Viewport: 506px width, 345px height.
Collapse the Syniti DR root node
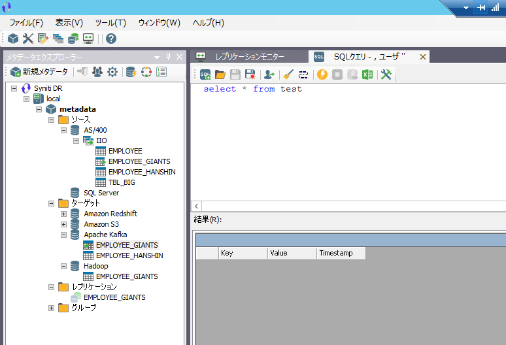pos(14,88)
